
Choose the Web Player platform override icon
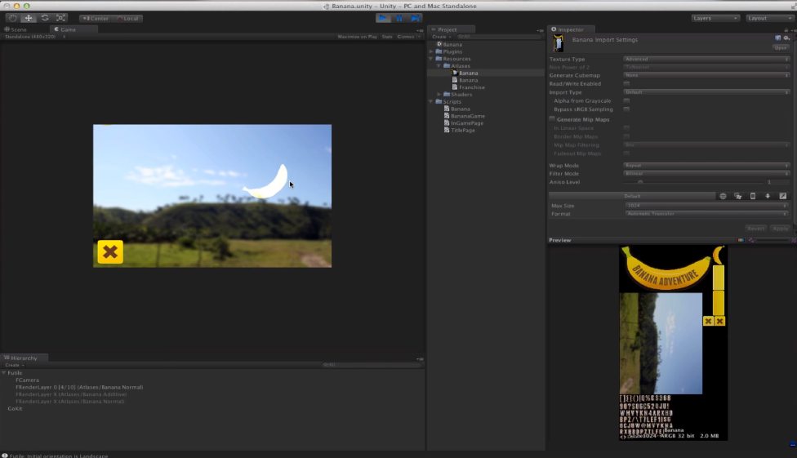(x=723, y=196)
